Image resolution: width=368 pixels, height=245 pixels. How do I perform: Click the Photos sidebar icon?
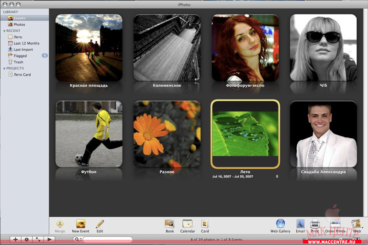tap(11, 24)
